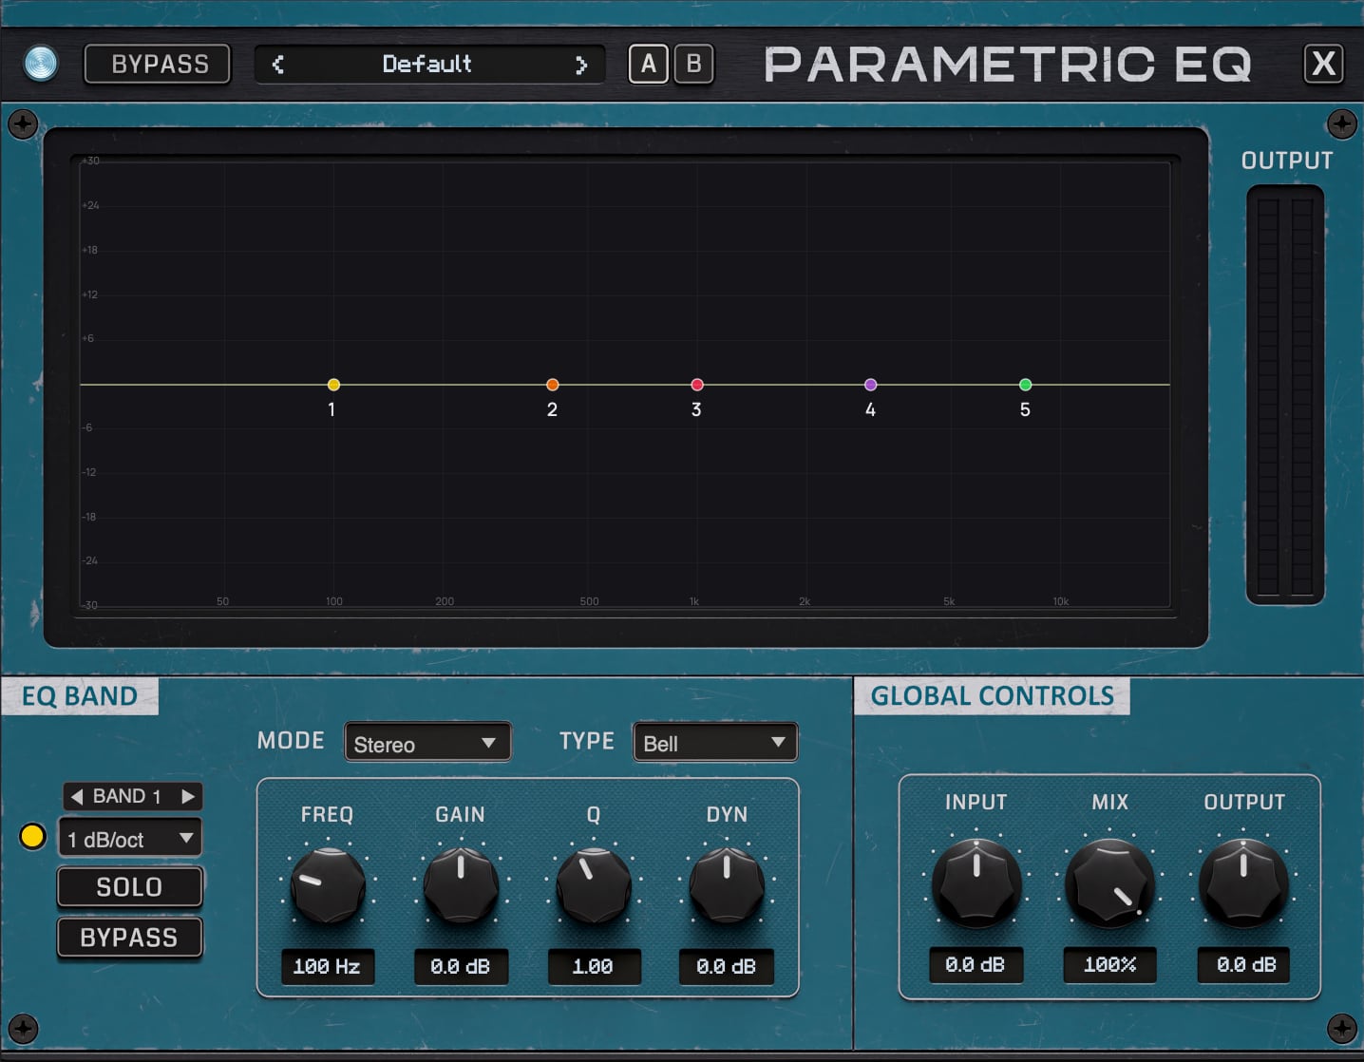Click the global MIX knob
The height and width of the screenshot is (1062, 1364).
click(x=1109, y=882)
